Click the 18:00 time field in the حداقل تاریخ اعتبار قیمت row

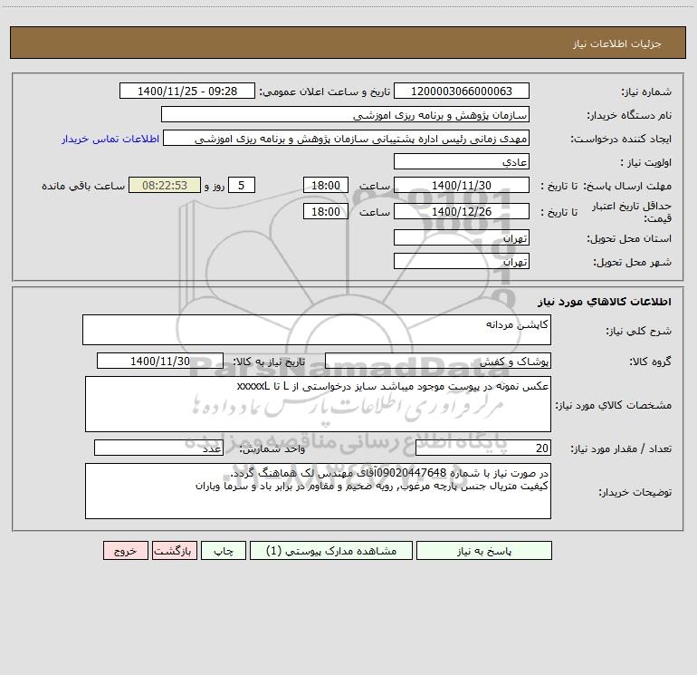point(325,211)
